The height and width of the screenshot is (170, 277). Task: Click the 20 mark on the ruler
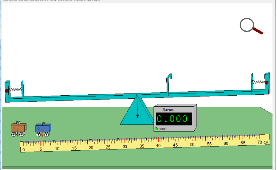91,148
